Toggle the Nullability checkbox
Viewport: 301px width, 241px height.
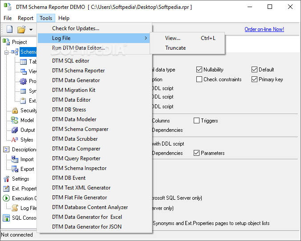coord(199,70)
